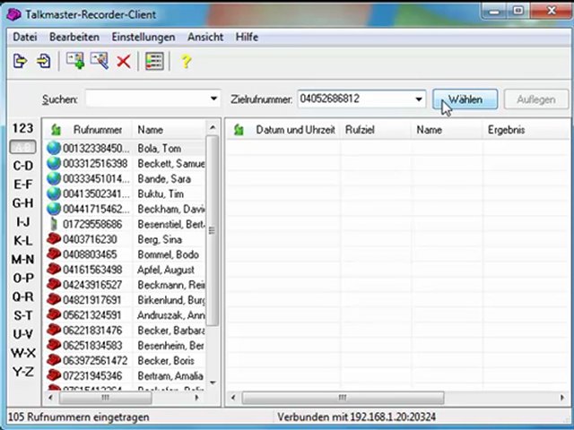This screenshot has height=430, width=574.
Task: Expand the Zielrufnummer dropdown arrow
Action: tap(419, 99)
